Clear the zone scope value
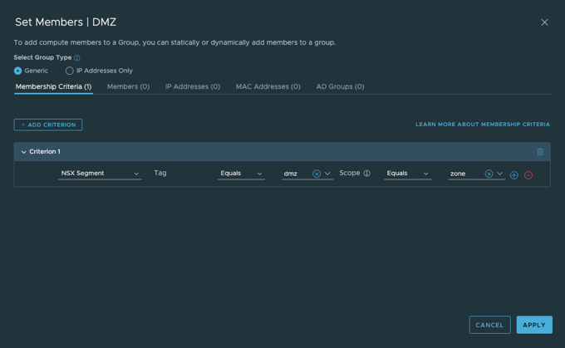This screenshot has width=565, height=348. pos(489,174)
